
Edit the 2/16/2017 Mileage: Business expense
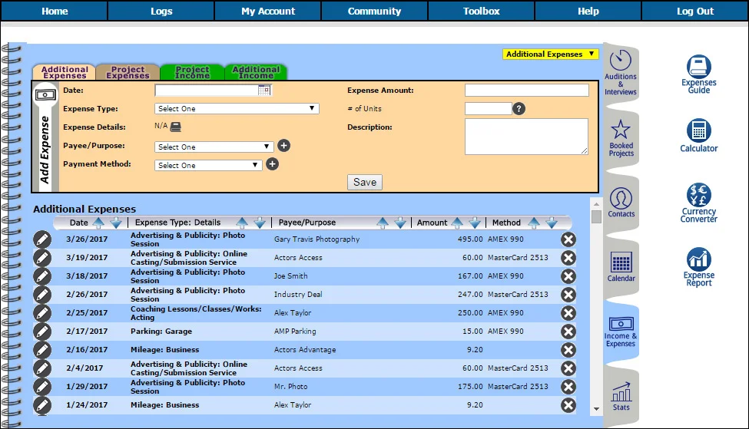(42, 350)
